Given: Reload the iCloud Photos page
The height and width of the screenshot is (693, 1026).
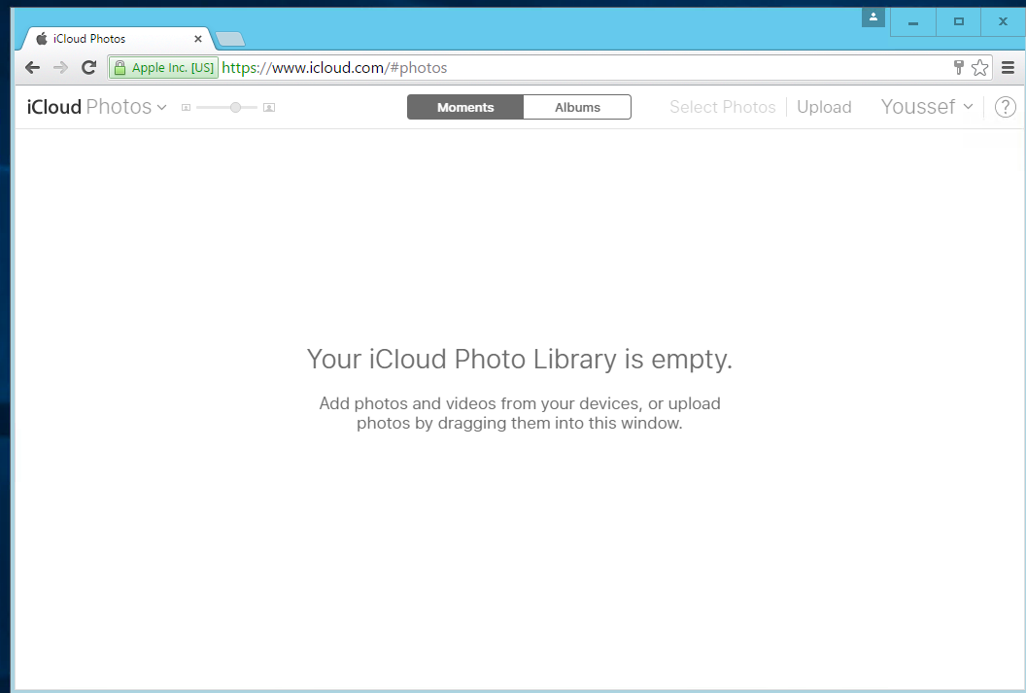Looking at the screenshot, I should click(89, 67).
